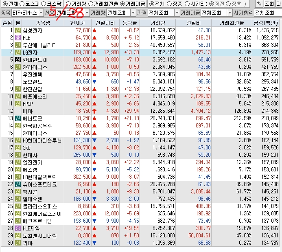Select the 거래대금 ranking radio button

tap(122, 3)
